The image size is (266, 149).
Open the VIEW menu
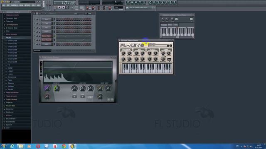pyautogui.click(x=21, y=5)
